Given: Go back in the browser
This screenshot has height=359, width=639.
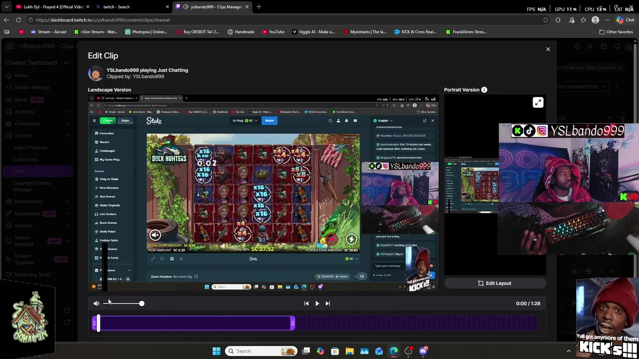Looking at the screenshot, I should tap(6, 20).
